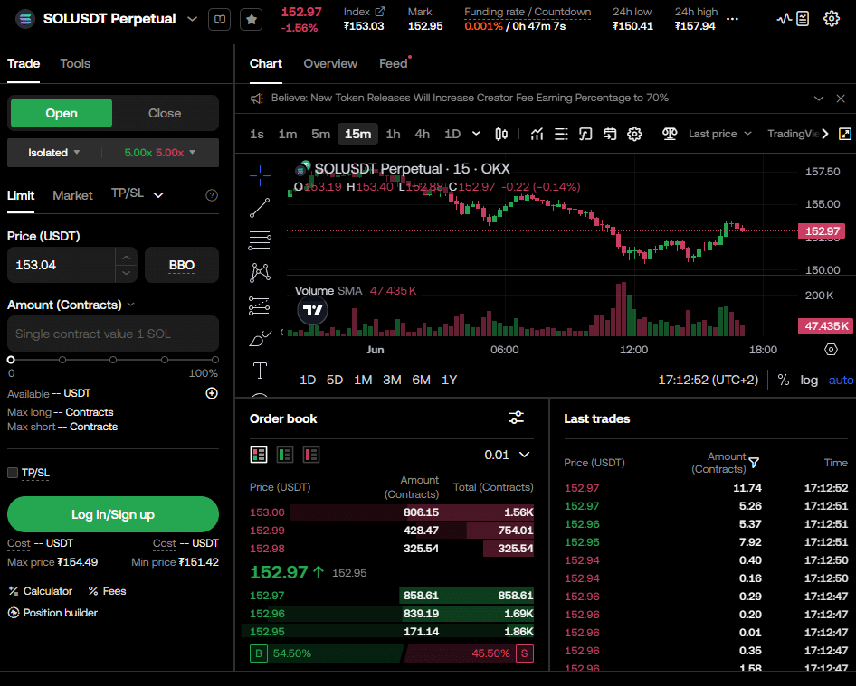856x686 pixels.
Task: Open the 0.01 order book depth dropdown
Action: point(507,455)
